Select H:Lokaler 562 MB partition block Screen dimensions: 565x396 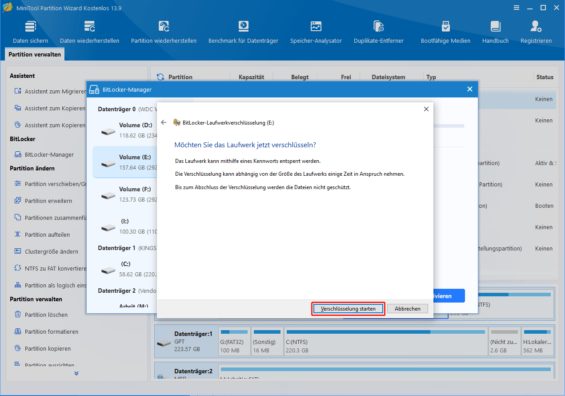pos(537,342)
